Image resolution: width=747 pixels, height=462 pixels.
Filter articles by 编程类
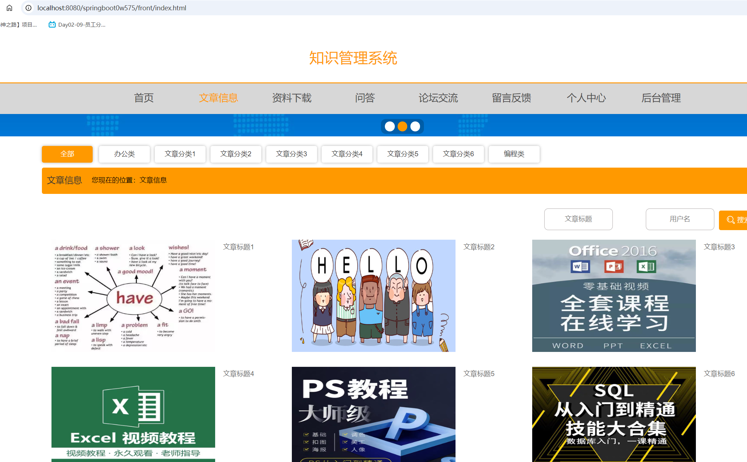514,154
